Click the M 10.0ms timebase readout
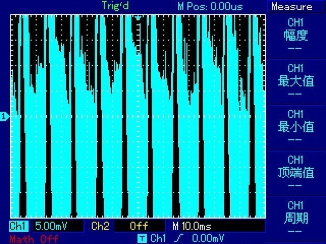This screenshot has height=244, width=326. point(192,226)
